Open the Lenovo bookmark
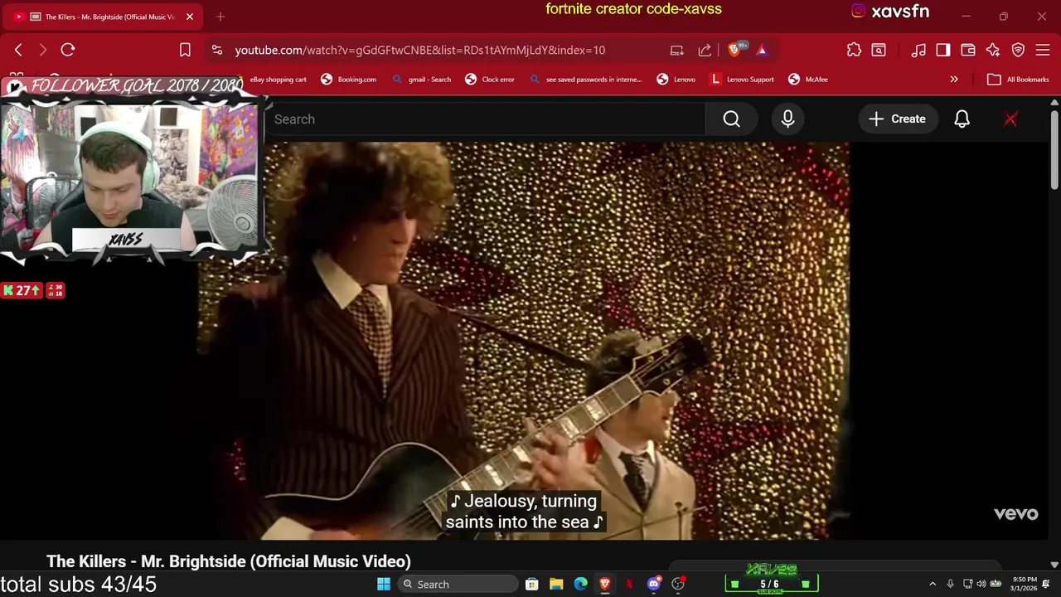This screenshot has width=1061, height=597. click(676, 80)
